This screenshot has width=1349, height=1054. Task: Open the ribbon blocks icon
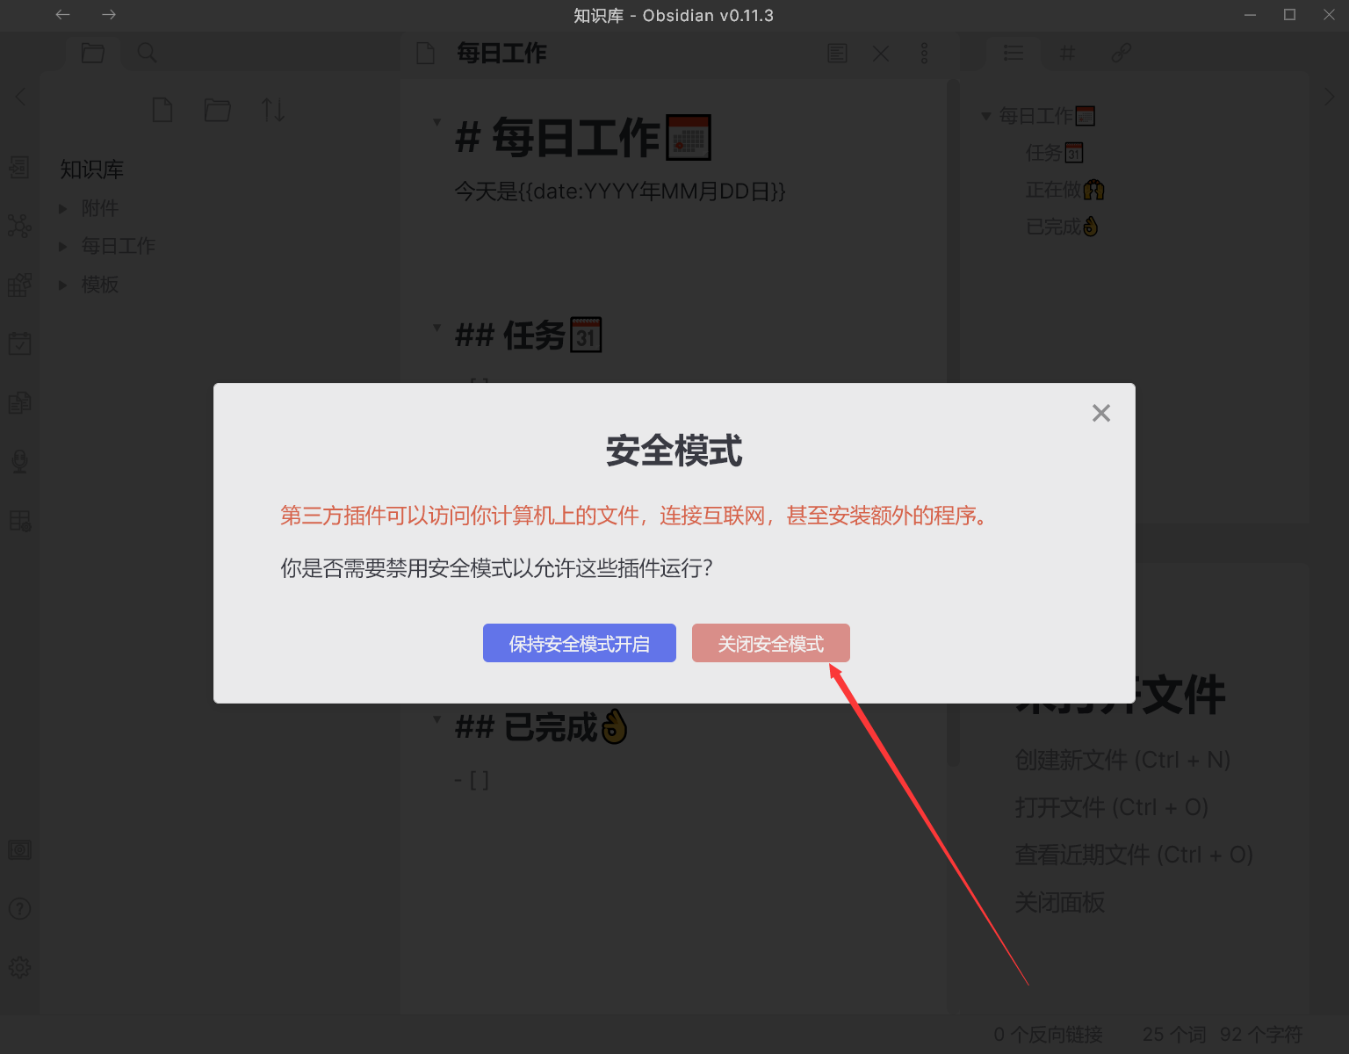19,285
